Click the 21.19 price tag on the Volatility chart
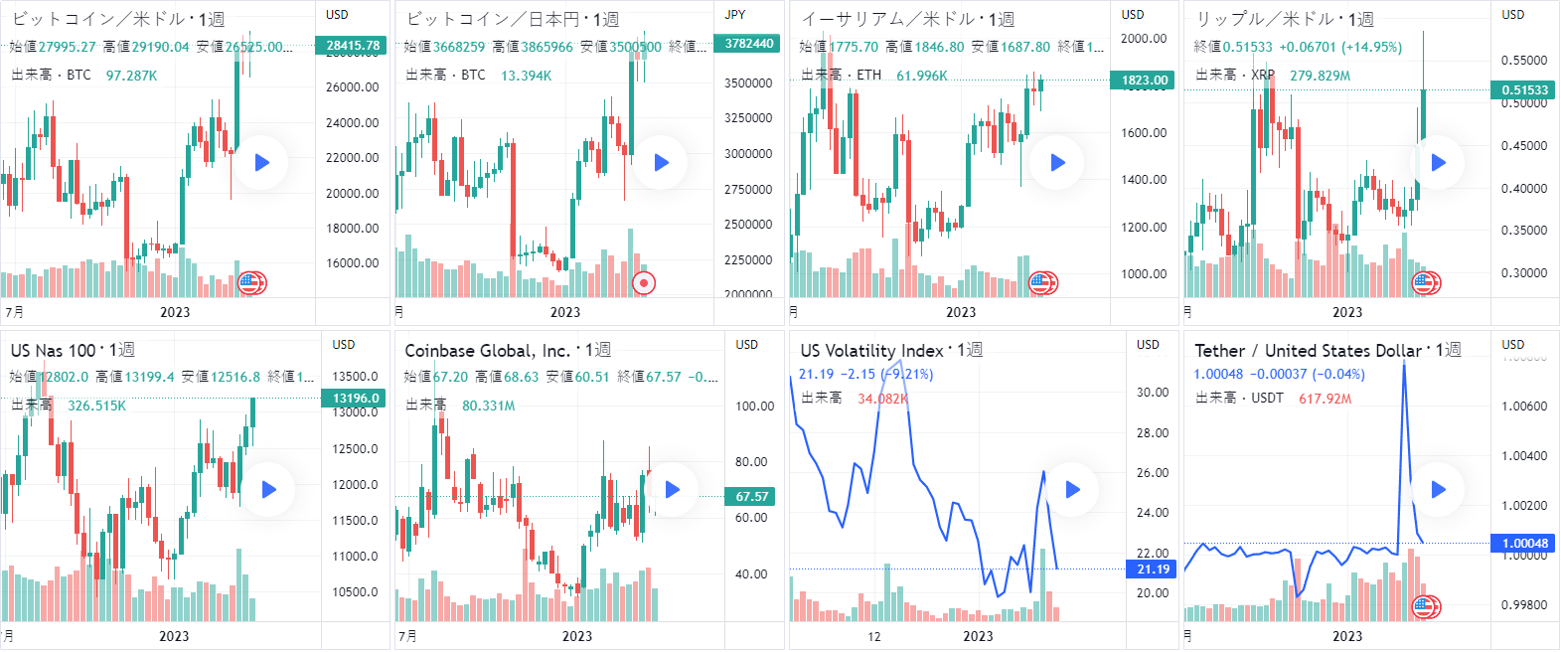Image resolution: width=1561 pixels, height=652 pixels. point(1153,570)
